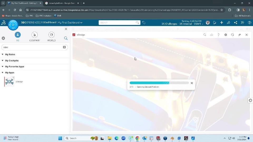253x142 pixels.
Task: Refresh the xDesign widget
Action: click(x=232, y=35)
